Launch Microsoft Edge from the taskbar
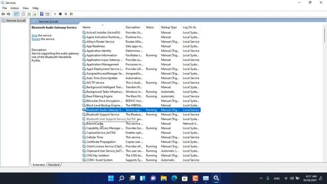The image size is (327, 184). tap(174, 178)
